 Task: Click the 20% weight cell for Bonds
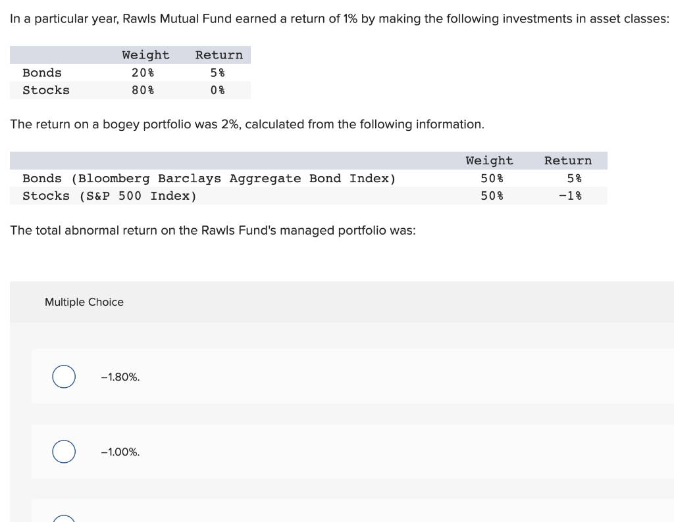pyautogui.click(x=142, y=72)
